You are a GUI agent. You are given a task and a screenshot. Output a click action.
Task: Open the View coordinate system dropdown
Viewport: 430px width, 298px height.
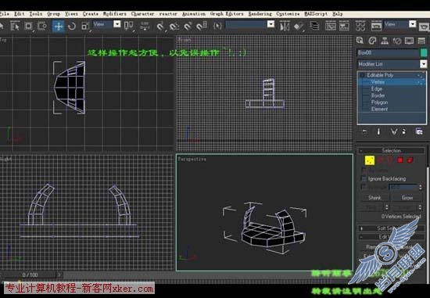tap(106, 24)
